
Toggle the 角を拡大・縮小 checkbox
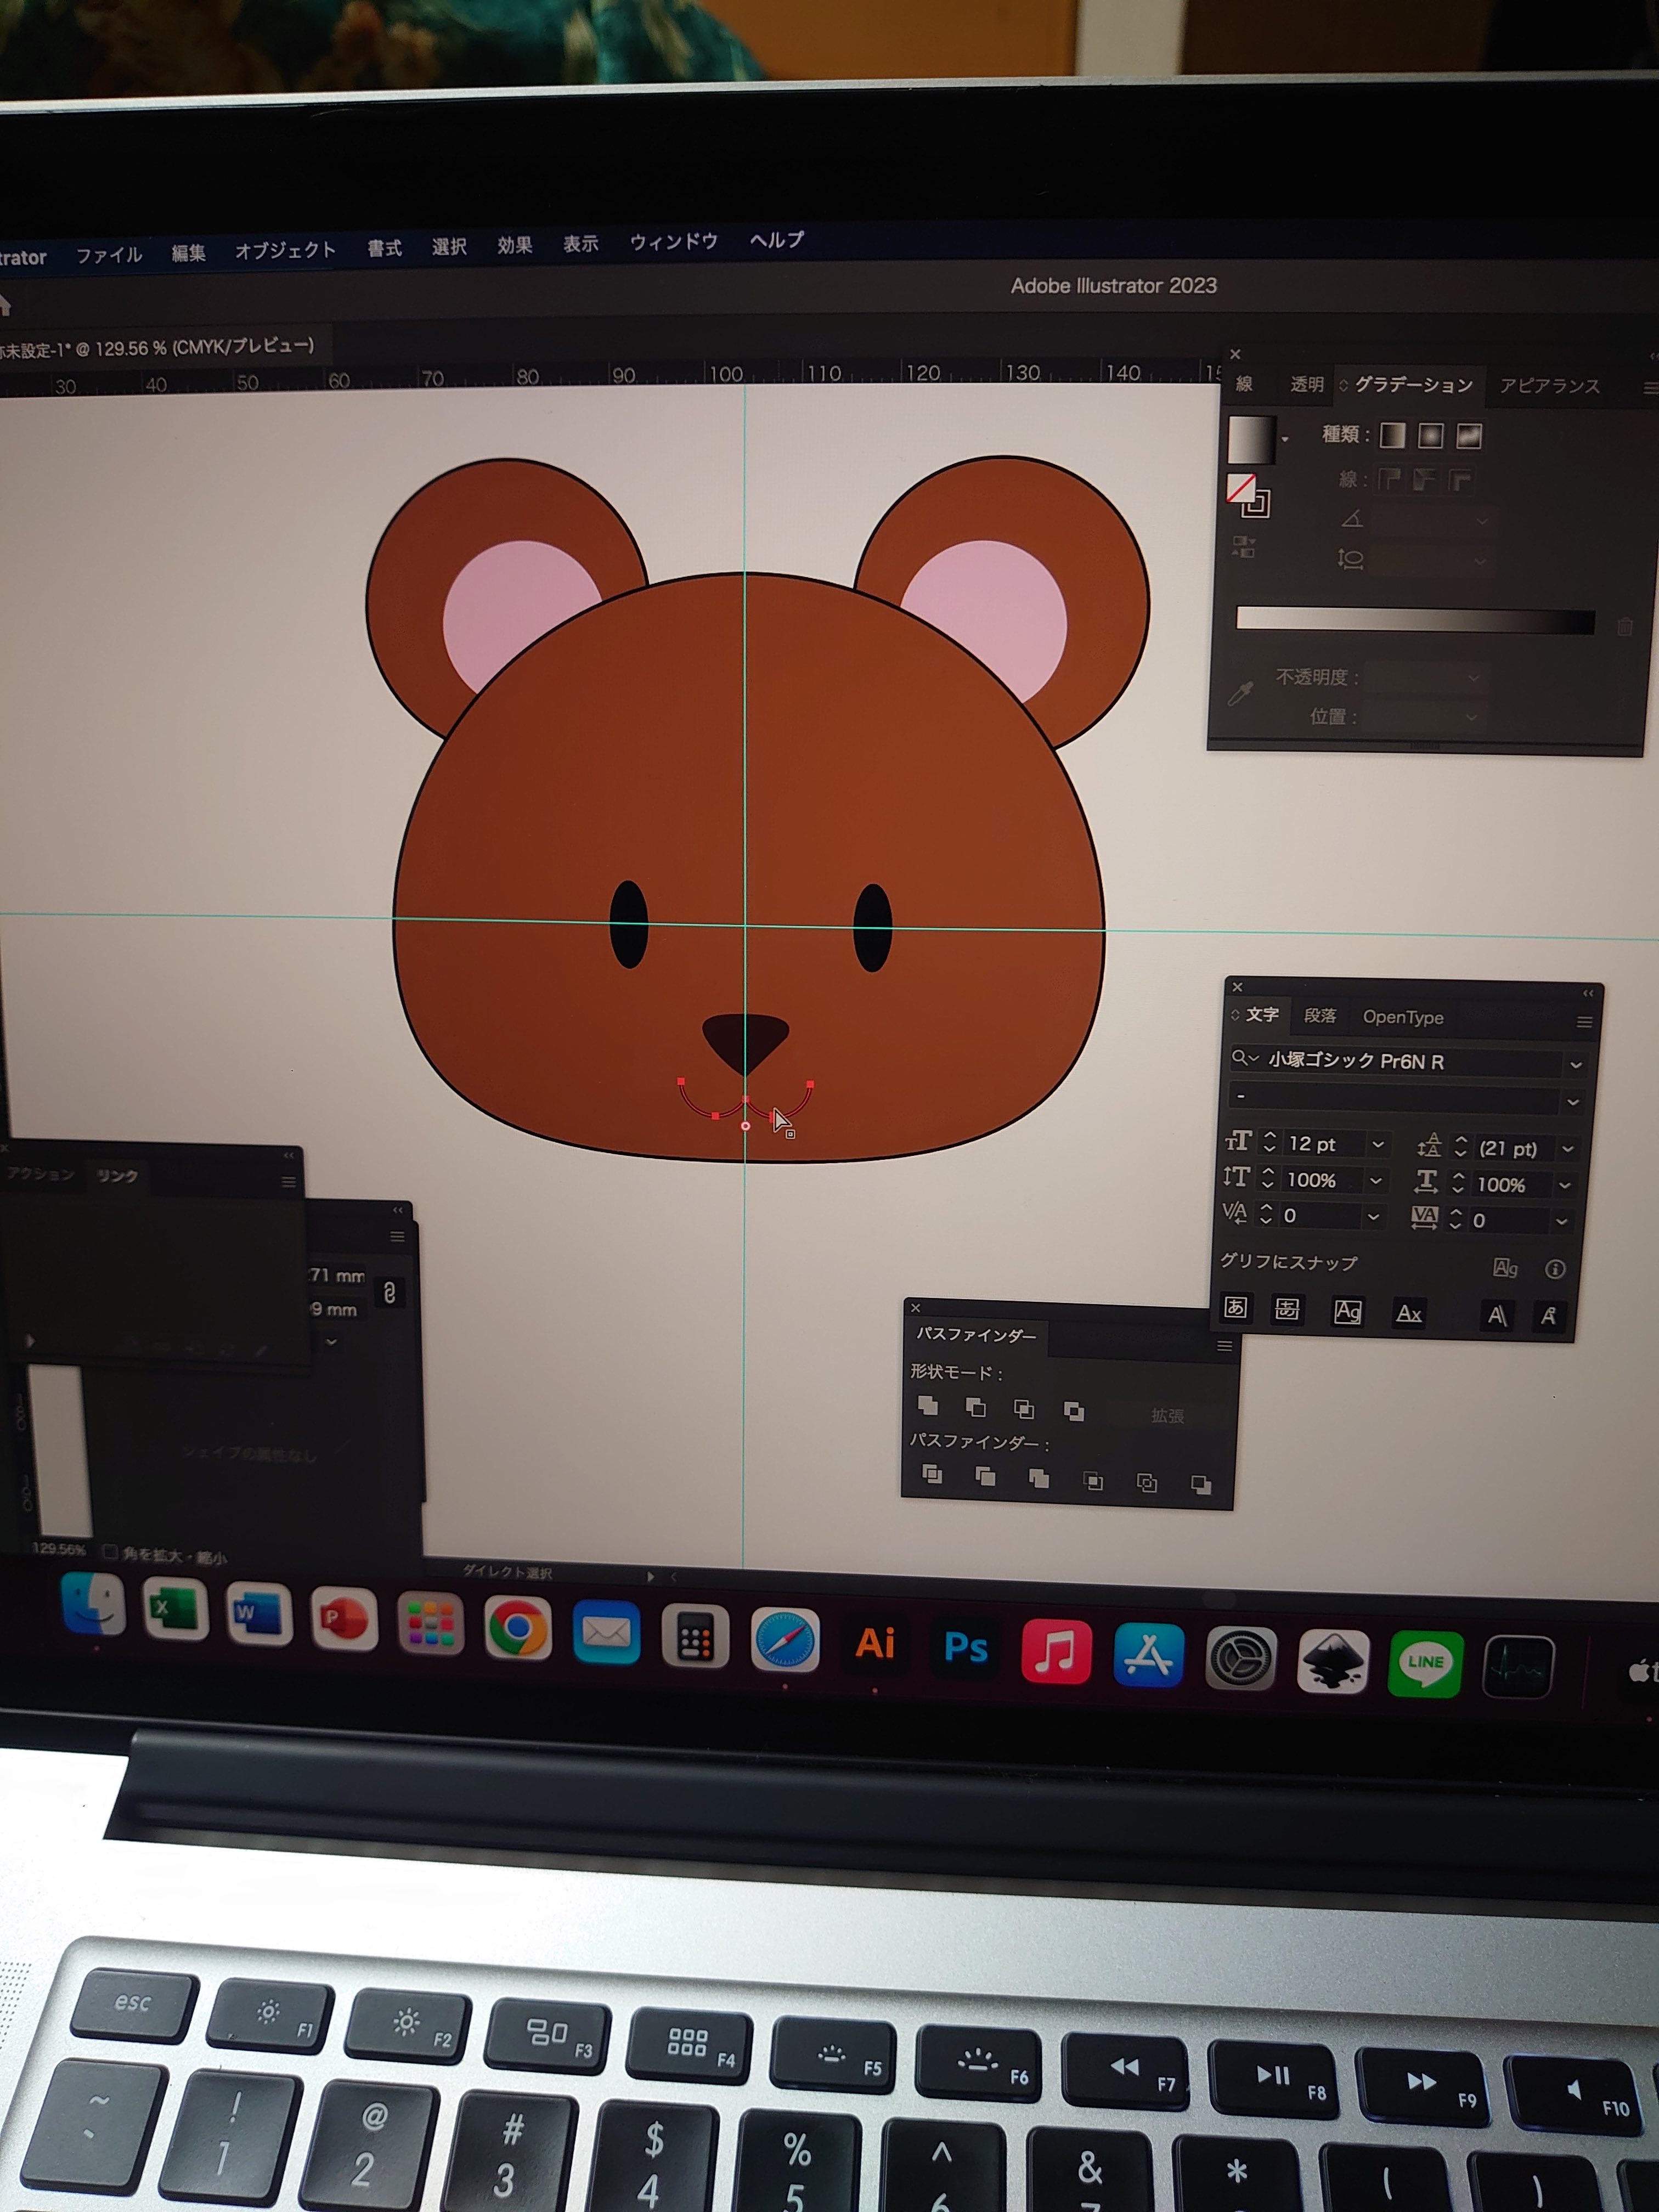point(111,1552)
